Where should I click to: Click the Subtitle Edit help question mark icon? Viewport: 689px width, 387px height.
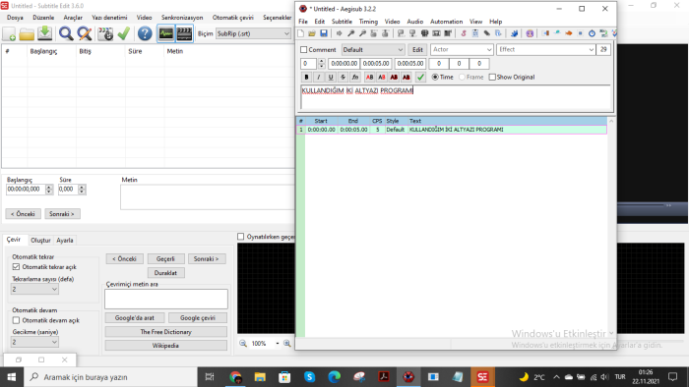click(144, 33)
